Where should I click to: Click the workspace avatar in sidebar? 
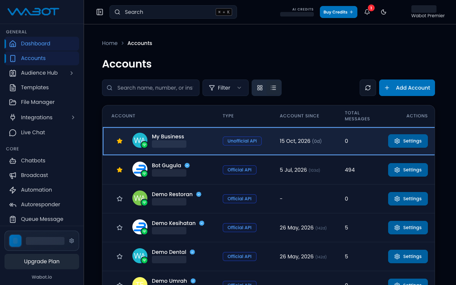pyautogui.click(x=15, y=241)
